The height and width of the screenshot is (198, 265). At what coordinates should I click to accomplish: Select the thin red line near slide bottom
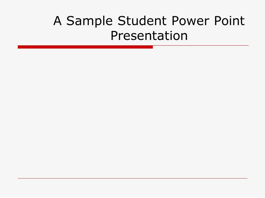pyautogui.click(x=132, y=178)
